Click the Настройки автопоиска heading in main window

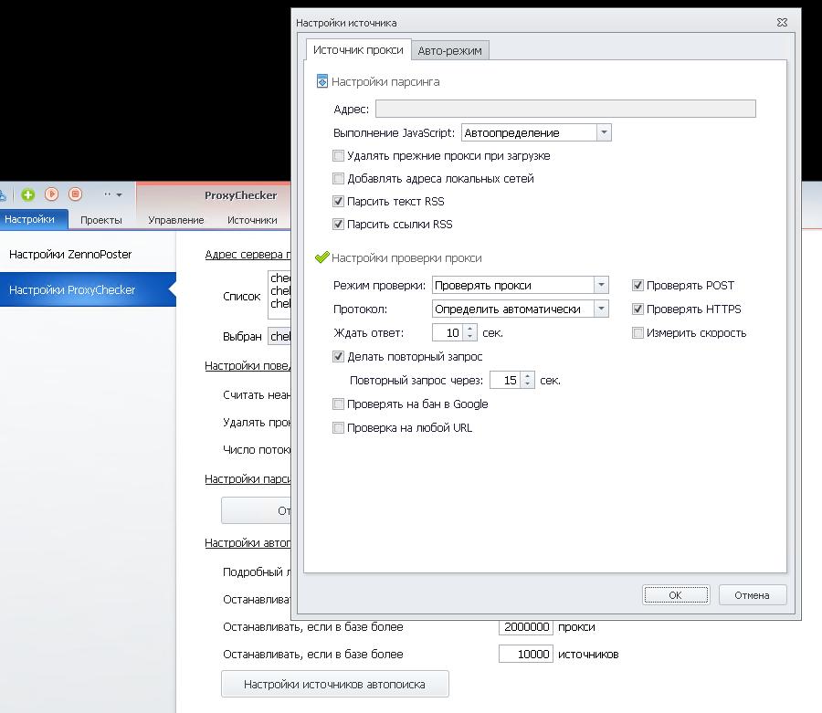pos(248,543)
